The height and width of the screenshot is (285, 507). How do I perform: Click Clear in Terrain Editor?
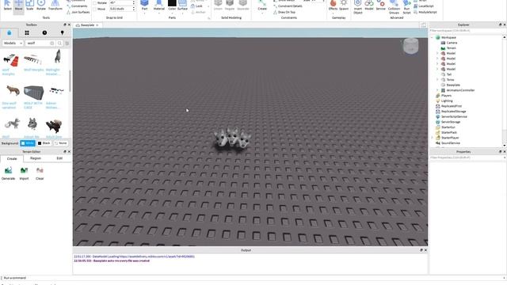click(40, 173)
